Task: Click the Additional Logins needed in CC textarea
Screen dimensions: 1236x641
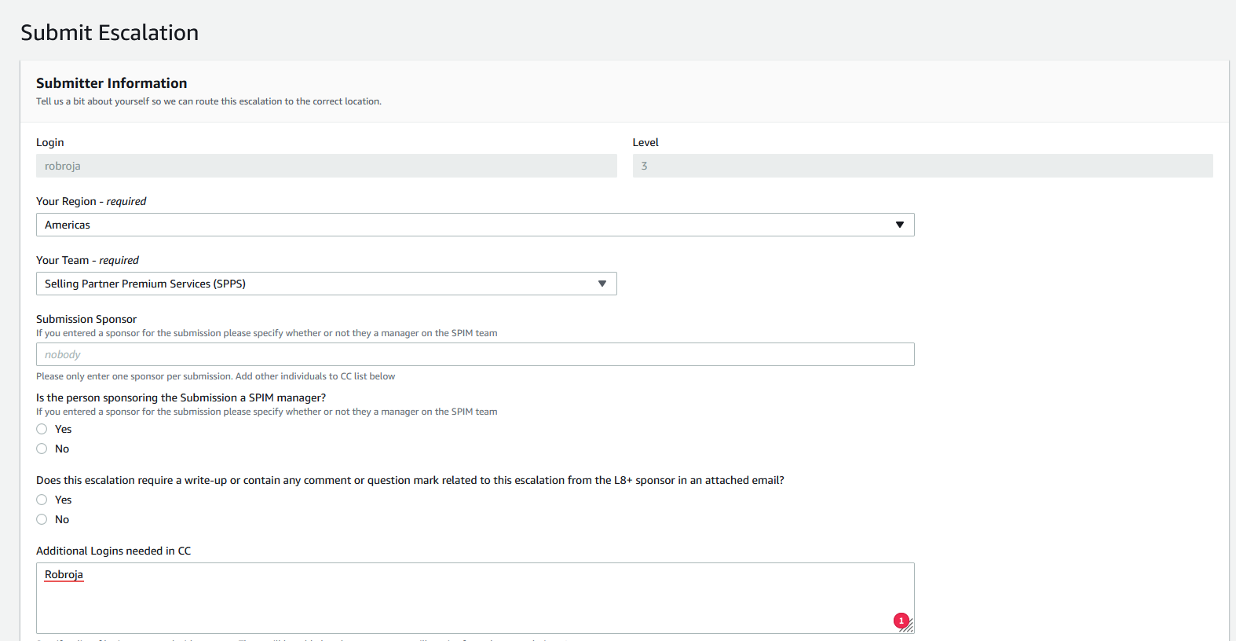Action: [x=475, y=598]
